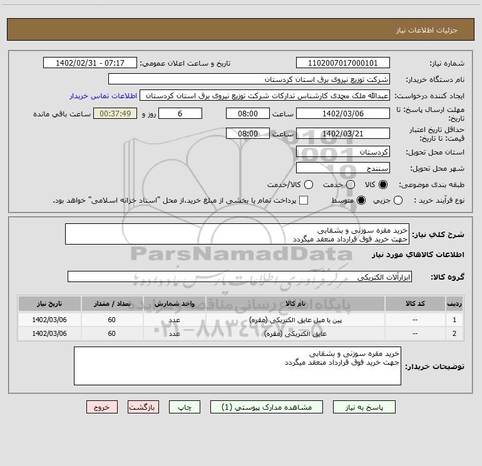Click price validity date 1402/03/21 field
The image size is (482, 466).
coord(343,133)
